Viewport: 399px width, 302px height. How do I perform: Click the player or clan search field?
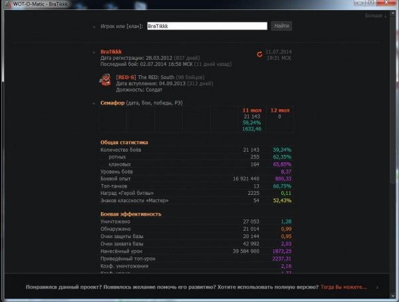[207, 26]
